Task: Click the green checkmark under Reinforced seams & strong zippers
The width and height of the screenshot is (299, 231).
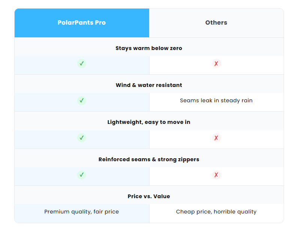Action: click(x=82, y=175)
